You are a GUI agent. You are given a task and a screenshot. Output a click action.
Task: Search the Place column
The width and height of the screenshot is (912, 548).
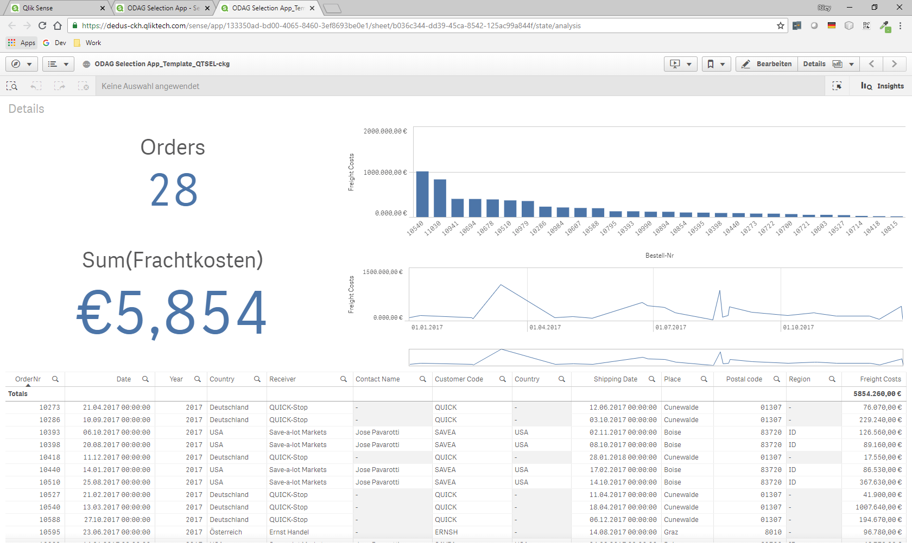pos(704,379)
